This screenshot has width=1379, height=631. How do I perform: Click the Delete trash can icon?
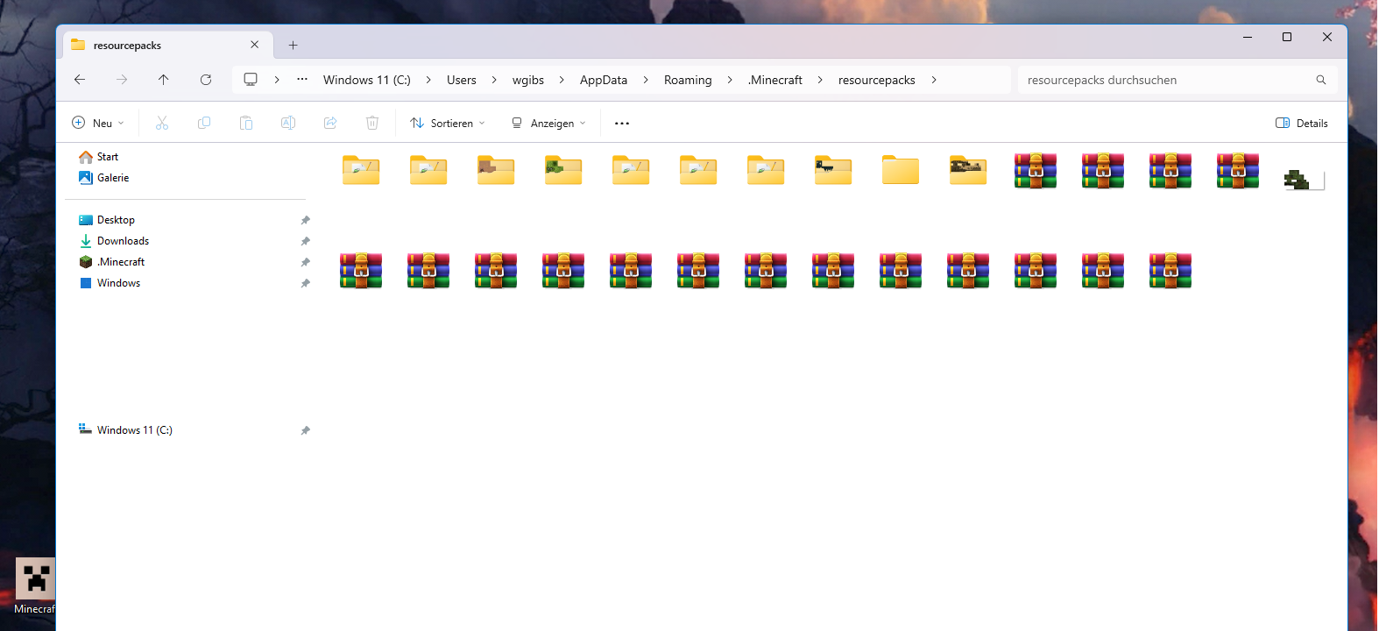(372, 124)
